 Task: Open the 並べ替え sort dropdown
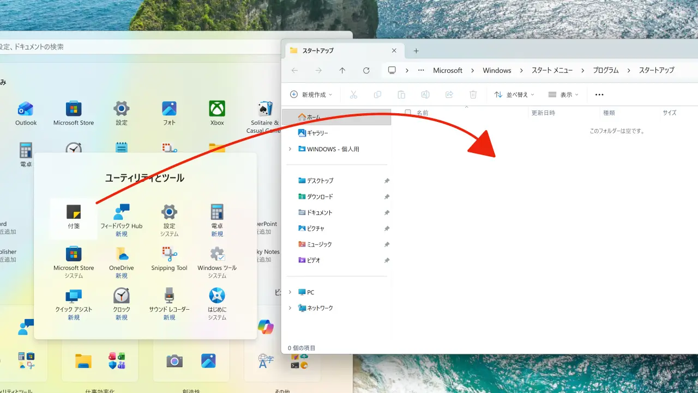pos(514,95)
